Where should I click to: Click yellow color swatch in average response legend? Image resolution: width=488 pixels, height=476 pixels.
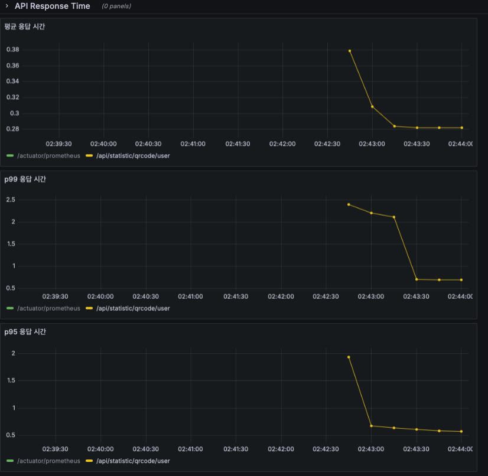pyautogui.click(x=89, y=155)
